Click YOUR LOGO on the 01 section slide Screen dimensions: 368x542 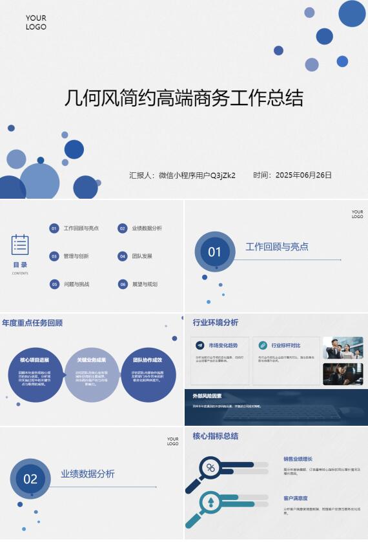coord(357,214)
